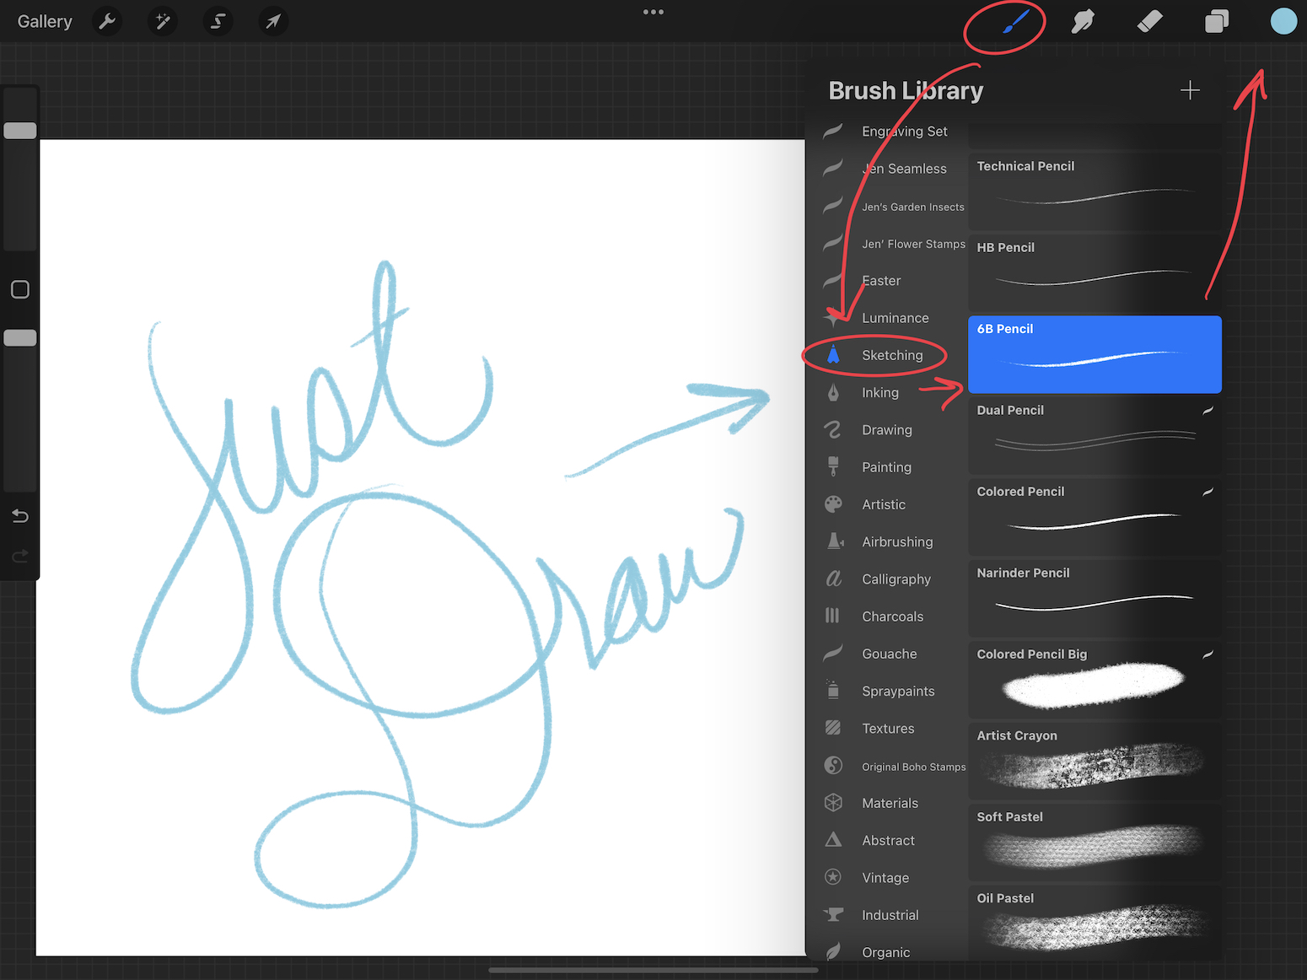Select the Eraser tool
1307x980 pixels.
coord(1150,21)
